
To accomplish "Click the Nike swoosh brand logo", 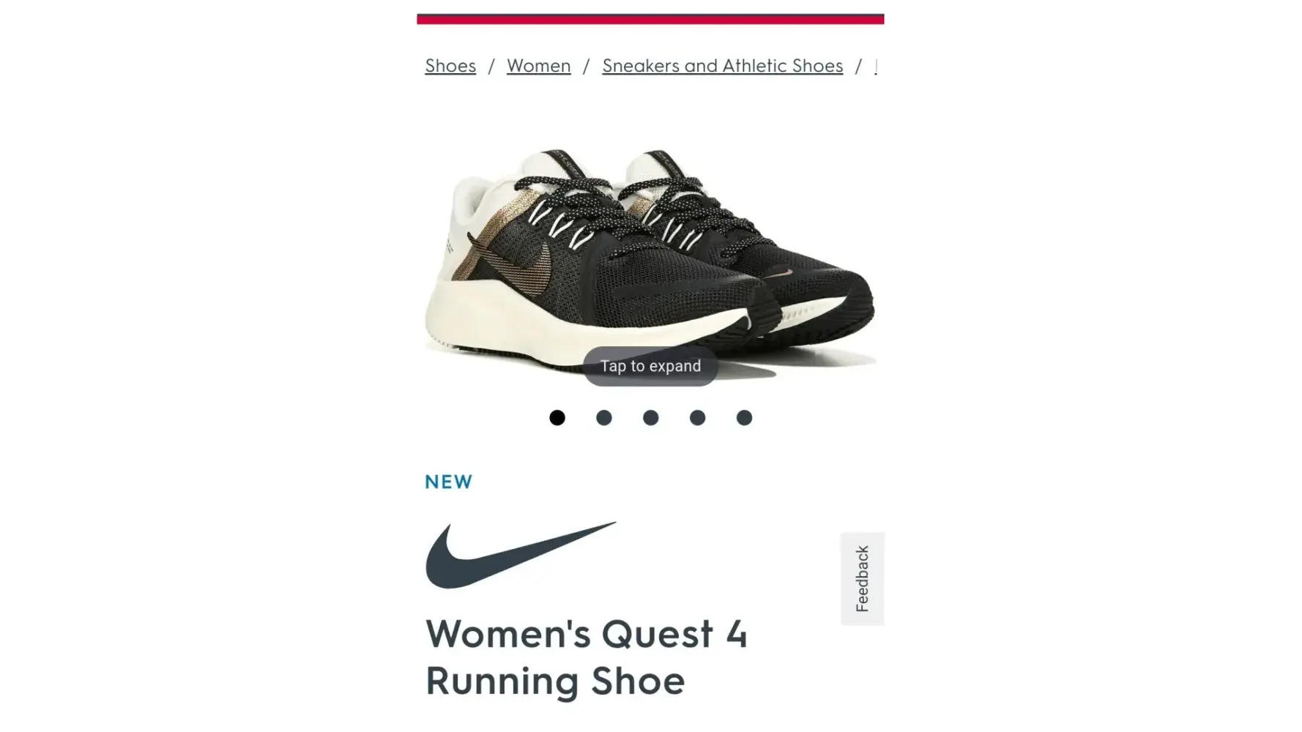I will (x=521, y=554).
